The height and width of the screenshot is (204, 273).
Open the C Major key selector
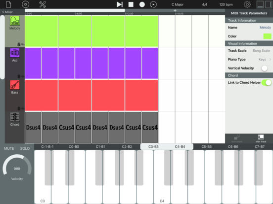click(178, 4)
